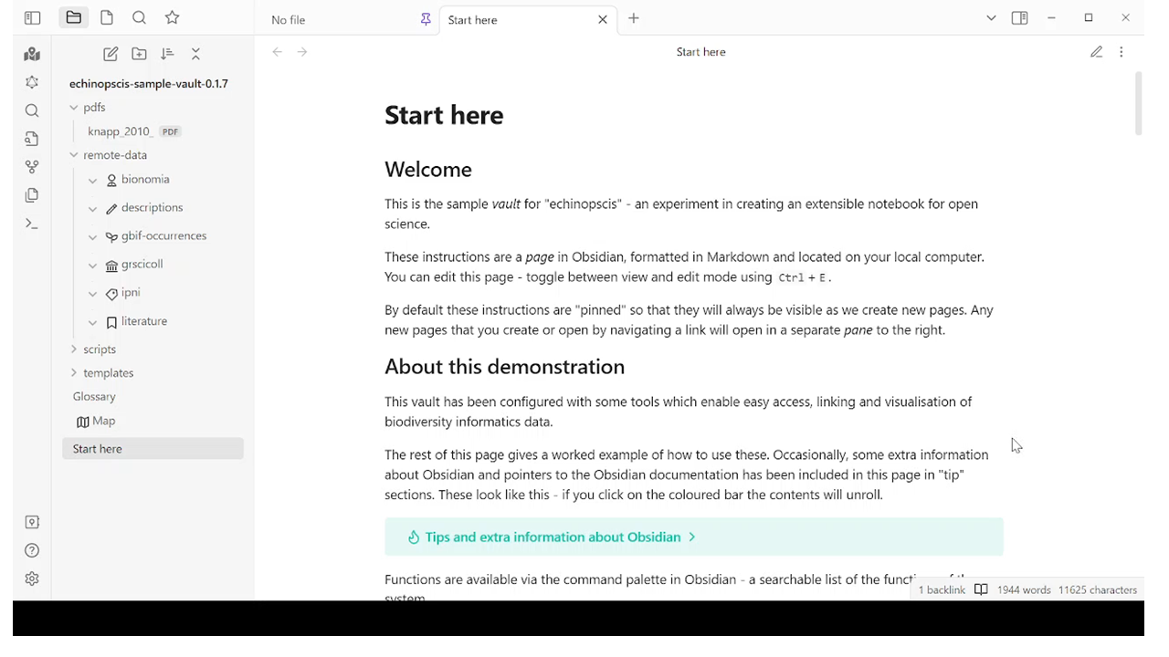The width and height of the screenshot is (1169, 657).
Task: Click the magnifier icon in the ribbon
Action: (32, 110)
